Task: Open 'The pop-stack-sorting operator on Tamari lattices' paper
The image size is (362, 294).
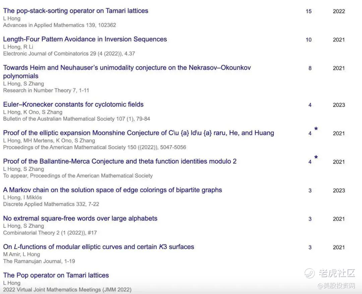Action: (x=75, y=11)
